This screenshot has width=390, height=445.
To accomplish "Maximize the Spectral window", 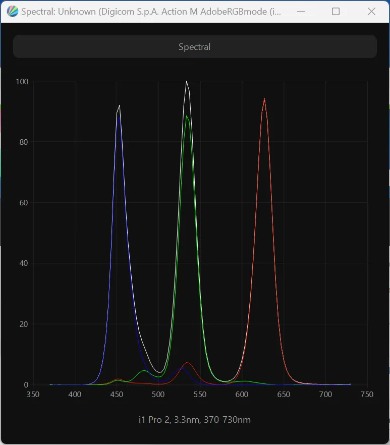I will click(336, 11).
